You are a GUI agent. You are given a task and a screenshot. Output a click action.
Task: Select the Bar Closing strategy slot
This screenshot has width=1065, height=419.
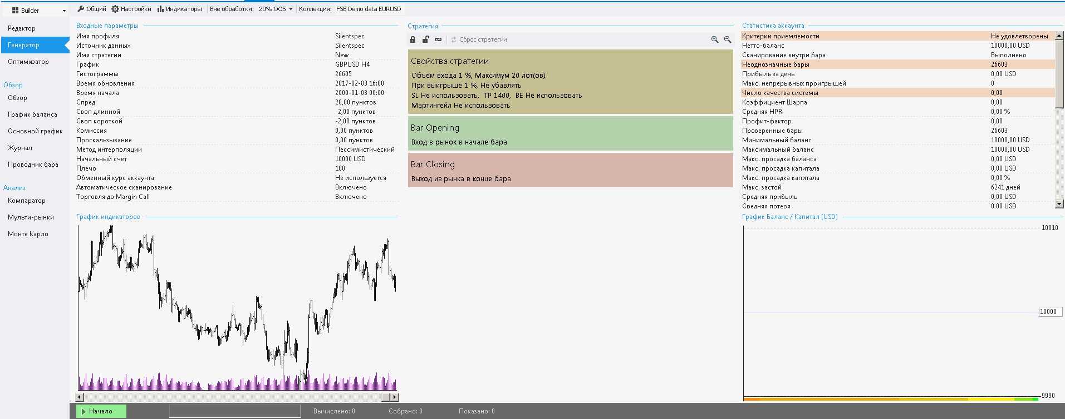pos(570,170)
